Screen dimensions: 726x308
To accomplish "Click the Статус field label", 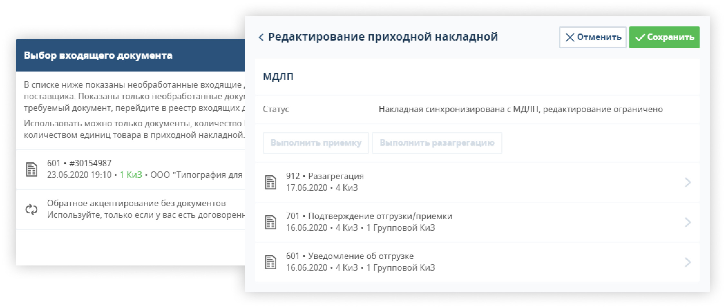I will click(276, 109).
